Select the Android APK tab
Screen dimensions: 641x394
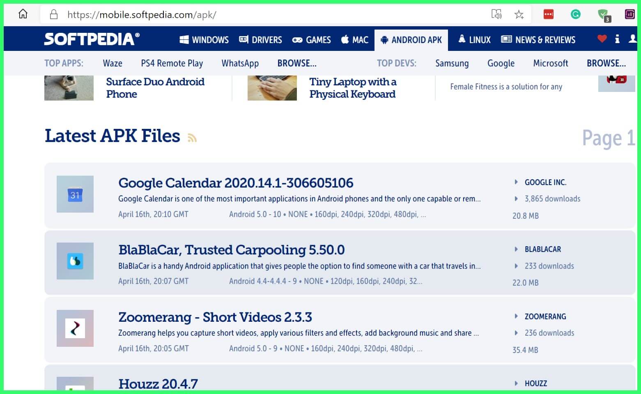(x=411, y=40)
